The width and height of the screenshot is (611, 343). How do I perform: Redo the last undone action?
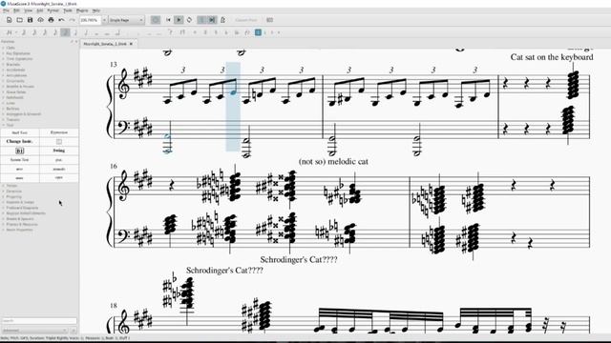(x=73, y=20)
